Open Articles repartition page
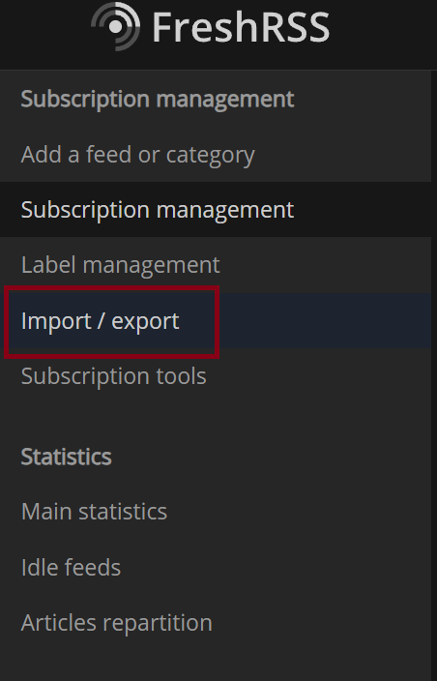This screenshot has width=437, height=681. tap(216, 622)
